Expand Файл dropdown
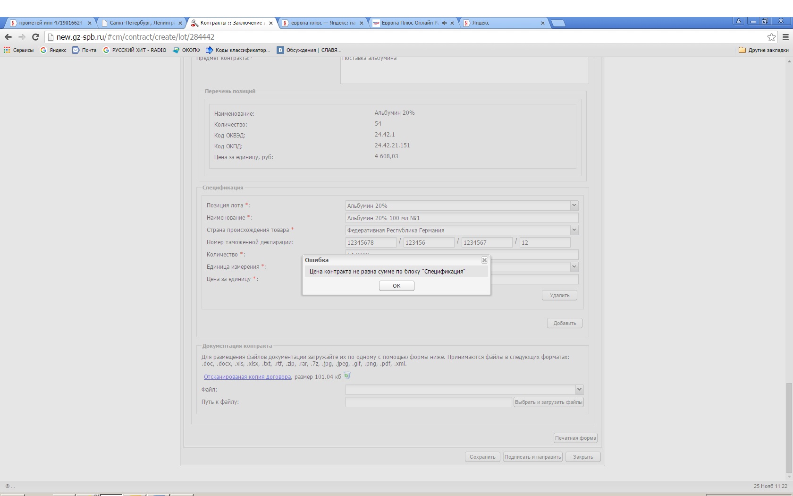Image resolution: width=793 pixels, height=496 pixels. tap(579, 390)
